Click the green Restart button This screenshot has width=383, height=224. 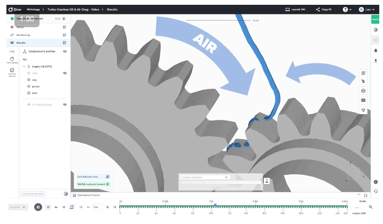click(375, 19)
